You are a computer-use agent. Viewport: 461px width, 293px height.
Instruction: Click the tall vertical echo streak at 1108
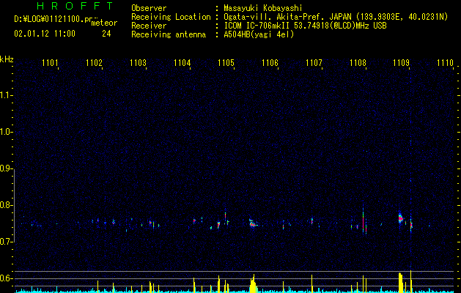363,218
